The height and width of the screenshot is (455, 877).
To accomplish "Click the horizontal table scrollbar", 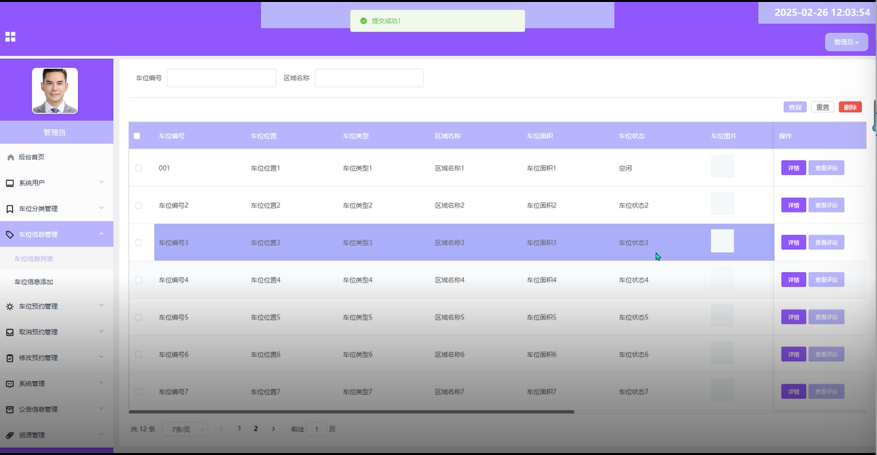I will point(351,412).
